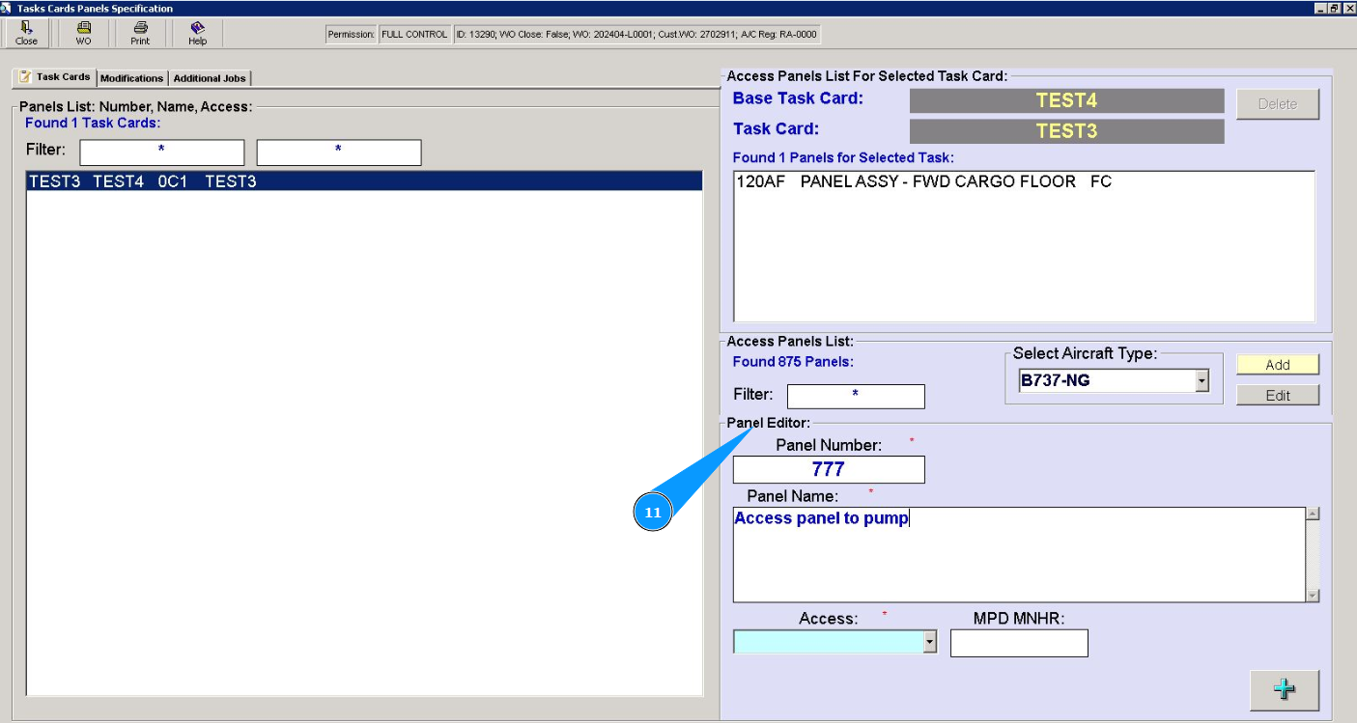This screenshot has height=723, width=1357.
Task: Close the window with the X button
Action: (1348, 8)
